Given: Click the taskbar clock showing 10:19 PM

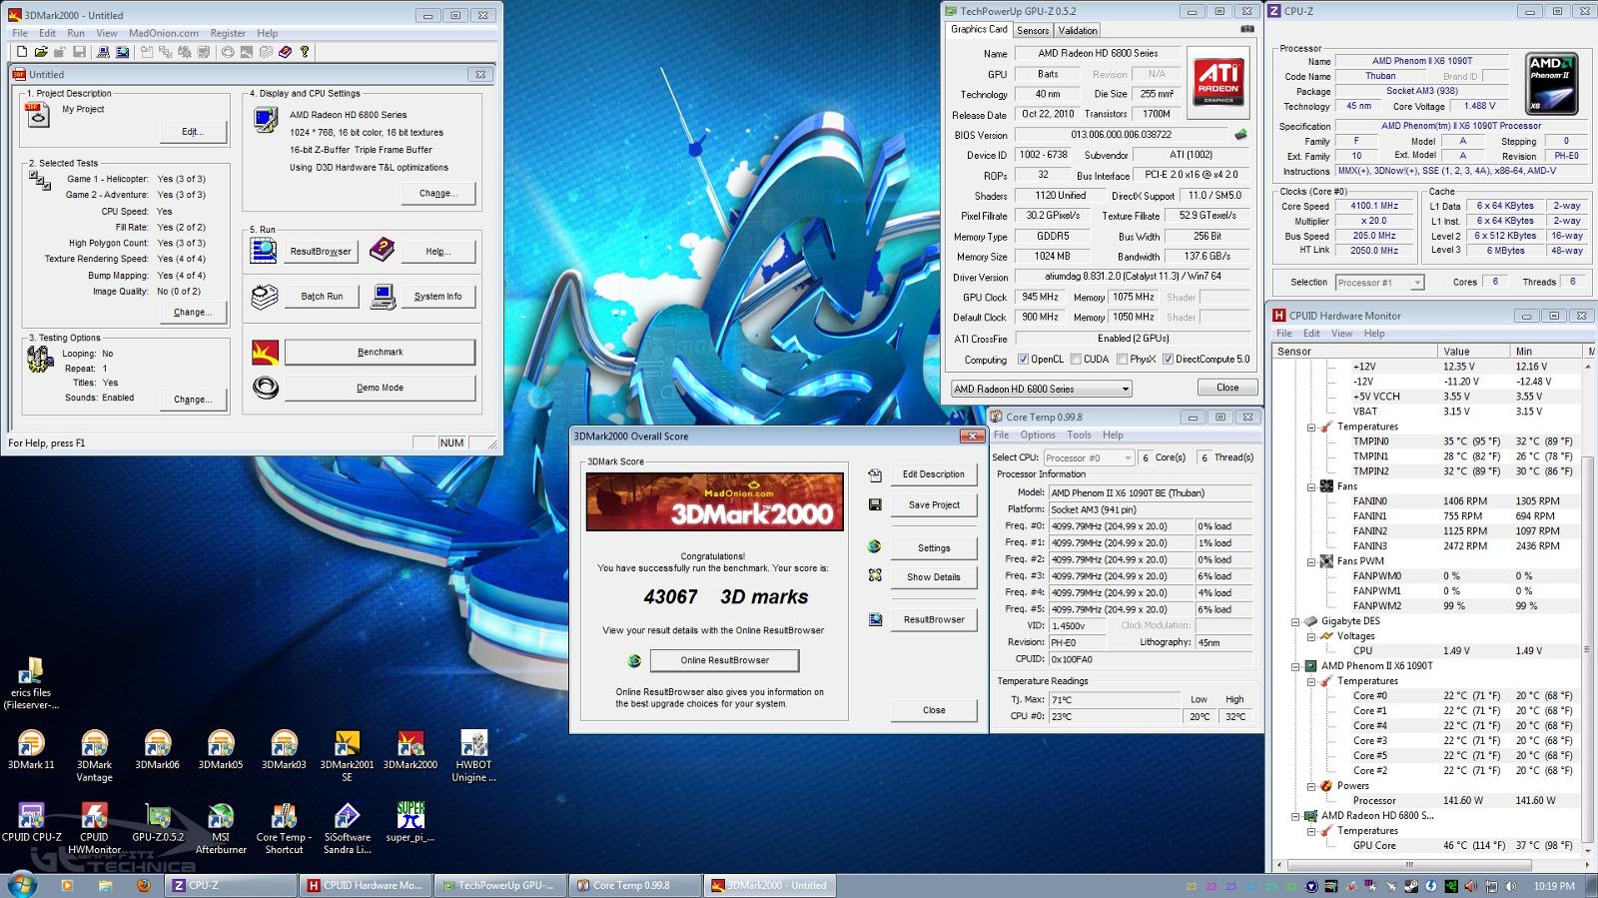Looking at the screenshot, I should point(1553,886).
